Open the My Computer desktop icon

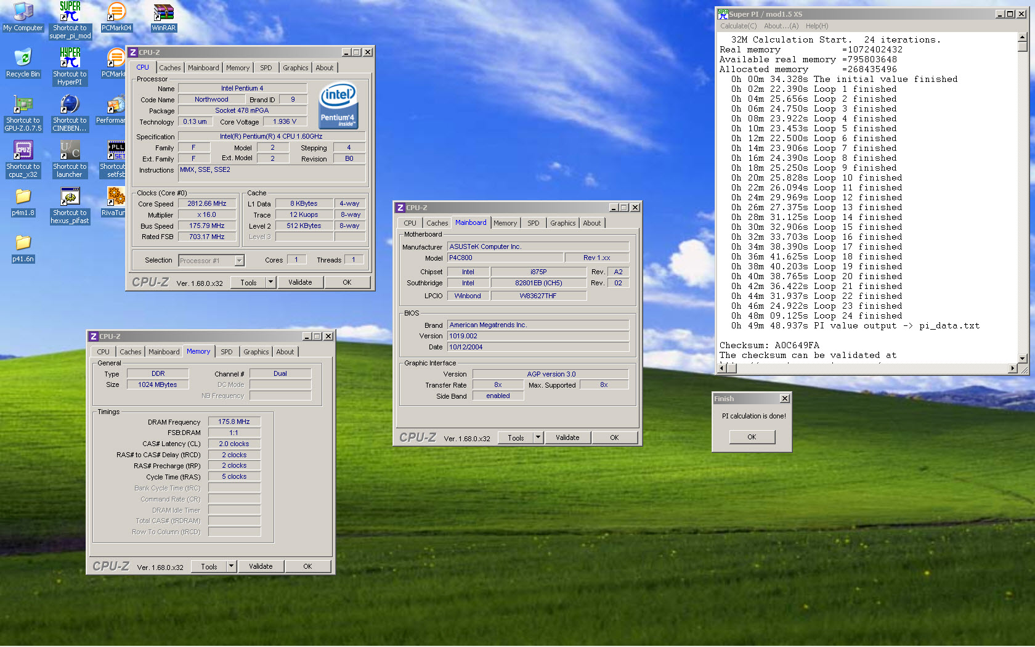[x=23, y=16]
